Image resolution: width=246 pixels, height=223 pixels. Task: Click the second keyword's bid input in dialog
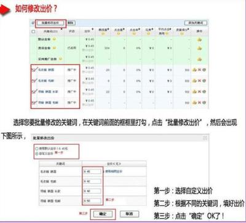[x=92, y=181]
